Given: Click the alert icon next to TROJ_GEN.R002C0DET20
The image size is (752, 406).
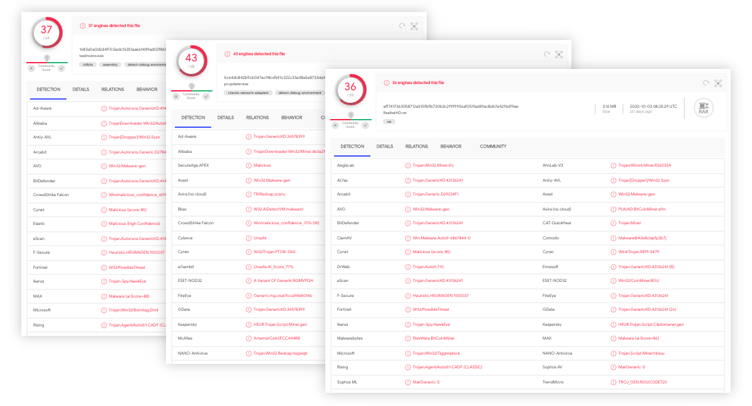Looking at the screenshot, I should pos(614,382).
